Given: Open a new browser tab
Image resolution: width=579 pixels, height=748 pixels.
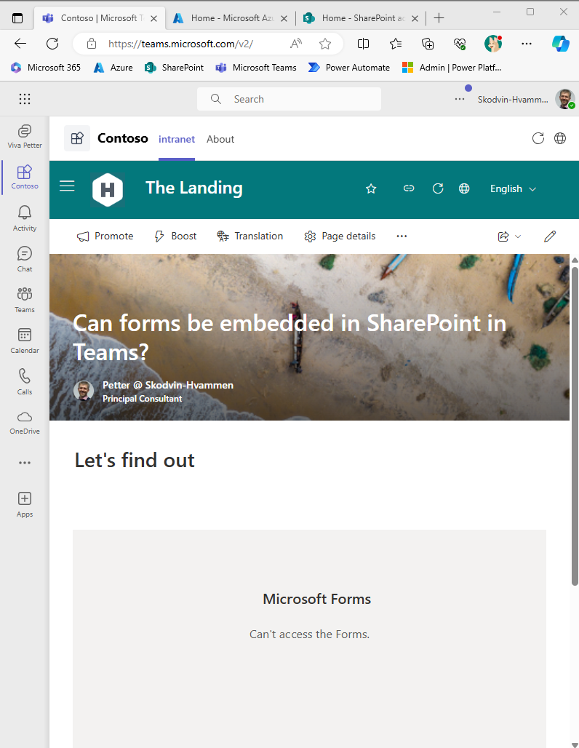Looking at the screenshot, I should click(439, 18).
